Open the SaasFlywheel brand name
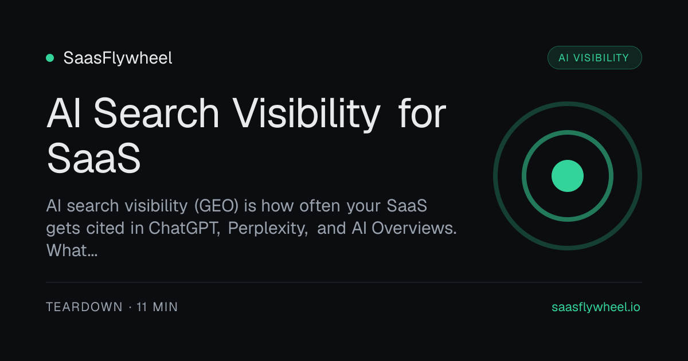The image size is (688, 361). click(118, 58)
